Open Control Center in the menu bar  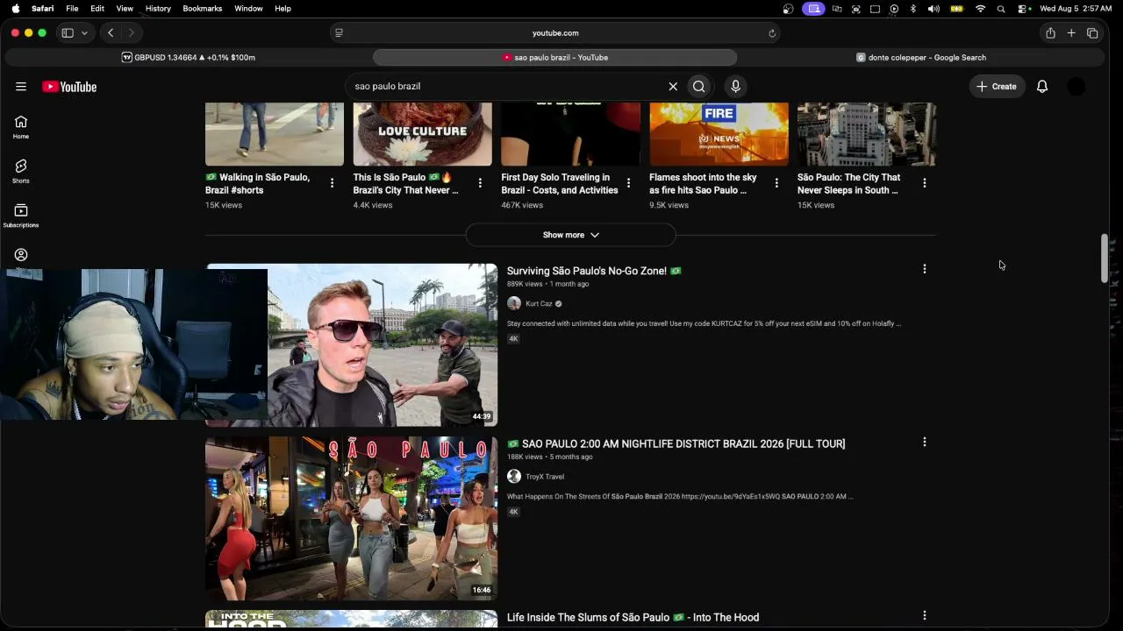pos(1024,9)
